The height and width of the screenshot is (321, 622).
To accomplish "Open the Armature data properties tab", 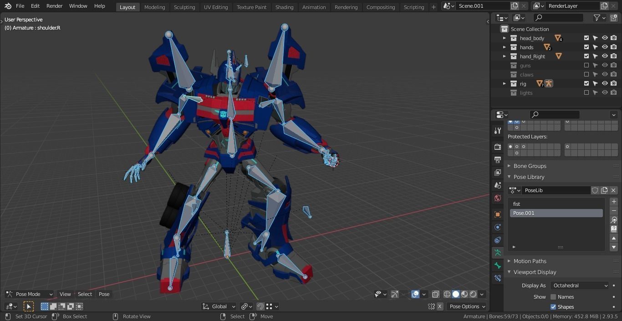I will point(497,253).
